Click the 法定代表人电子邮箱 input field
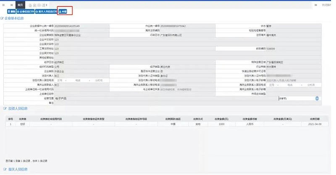This screenshot has height=175, width=336. [x=294, y=80]
